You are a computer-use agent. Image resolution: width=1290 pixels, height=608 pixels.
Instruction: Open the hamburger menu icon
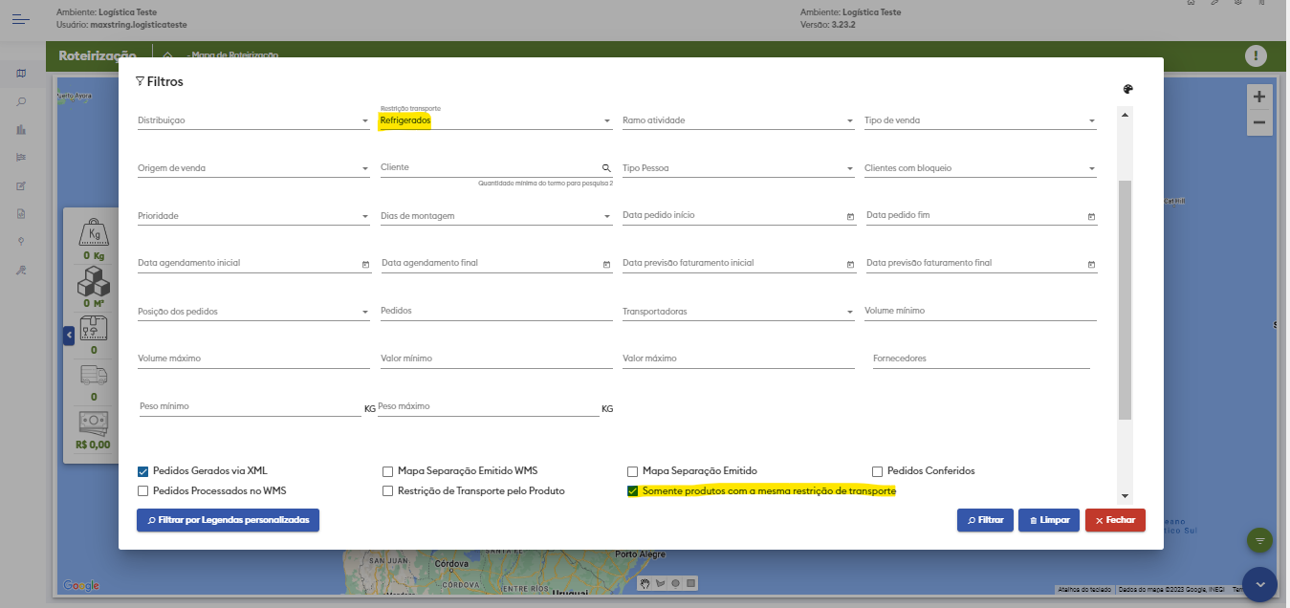click(x=21, y=19)
